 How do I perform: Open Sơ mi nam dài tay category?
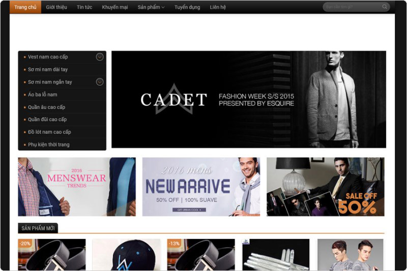point(48,70)
